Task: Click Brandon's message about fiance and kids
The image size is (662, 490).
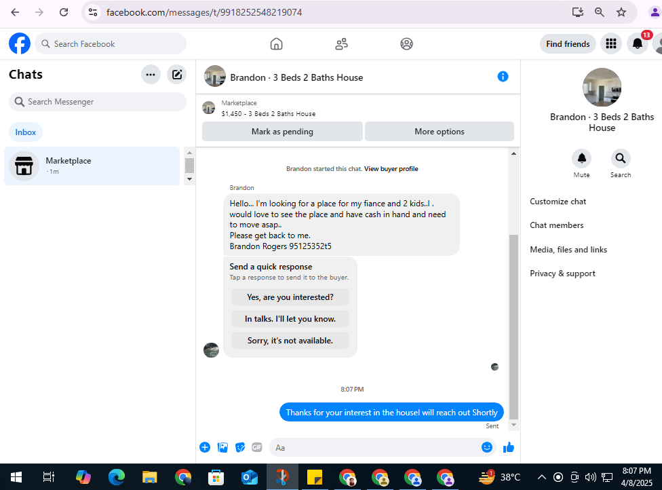Action: pos(341,225)
